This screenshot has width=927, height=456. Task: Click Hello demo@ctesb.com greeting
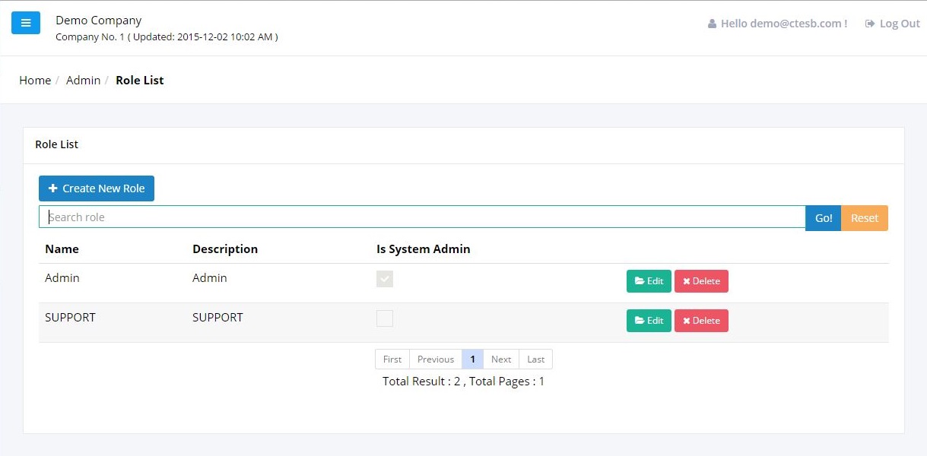784,24
